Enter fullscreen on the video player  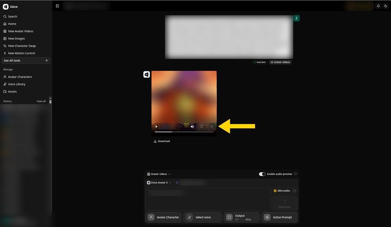202,127
